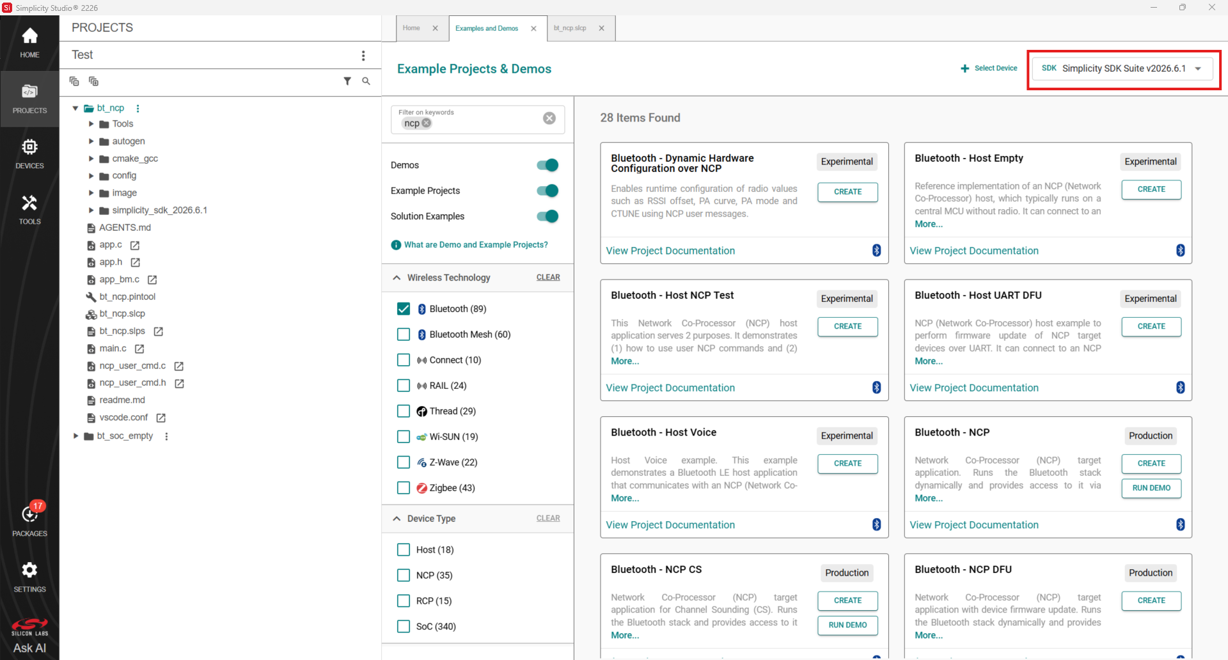Open the Test workspace kebab menu

(363, 56)
